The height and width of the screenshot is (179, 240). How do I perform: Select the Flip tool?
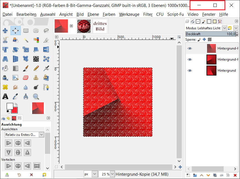[x=46, y=50]
